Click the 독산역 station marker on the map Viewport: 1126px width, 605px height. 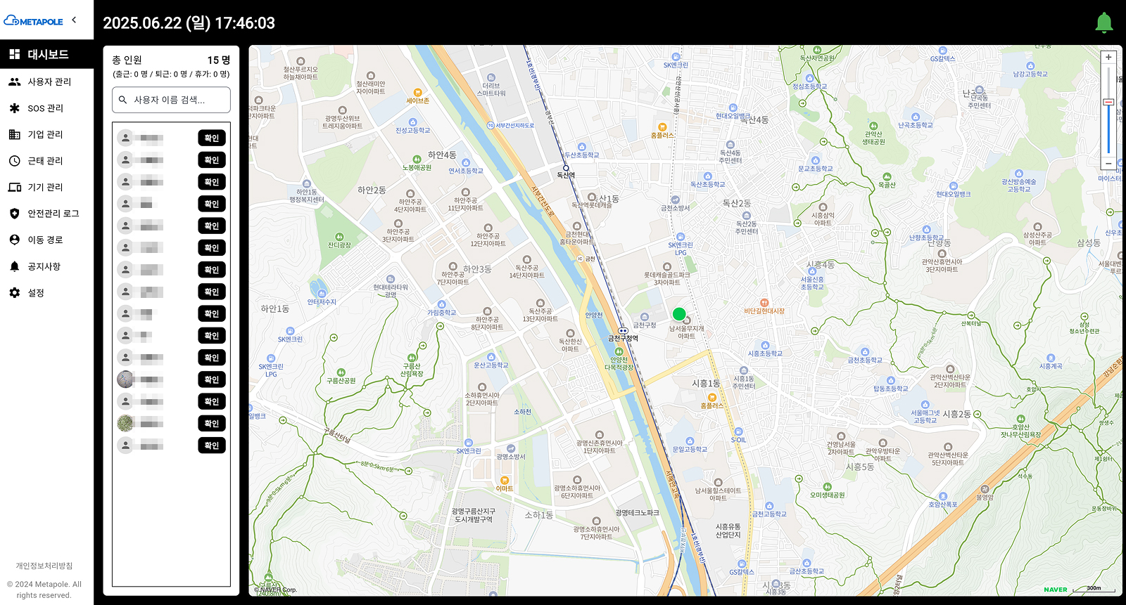tap(566, 168)
